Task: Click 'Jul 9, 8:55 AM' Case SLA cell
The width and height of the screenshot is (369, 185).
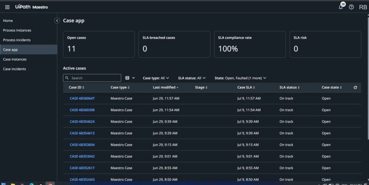Action: pyautogui.click(x=248, y=168)
